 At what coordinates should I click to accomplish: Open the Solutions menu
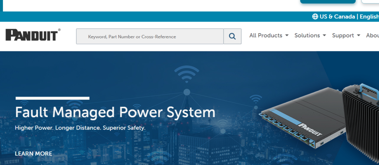310,35
